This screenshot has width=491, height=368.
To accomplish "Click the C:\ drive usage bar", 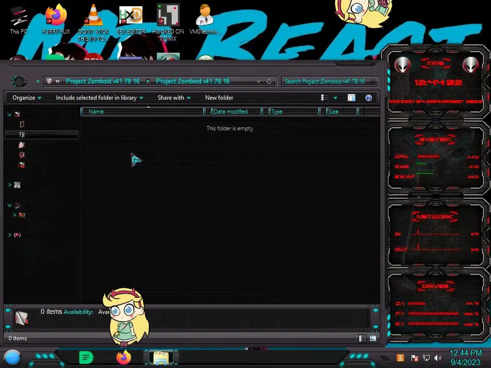I will click(417, 303).
